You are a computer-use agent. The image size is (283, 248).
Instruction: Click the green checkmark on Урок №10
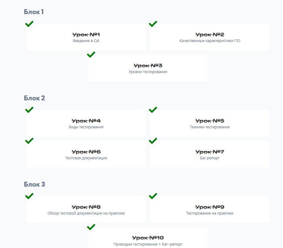(x=91, y=227)
